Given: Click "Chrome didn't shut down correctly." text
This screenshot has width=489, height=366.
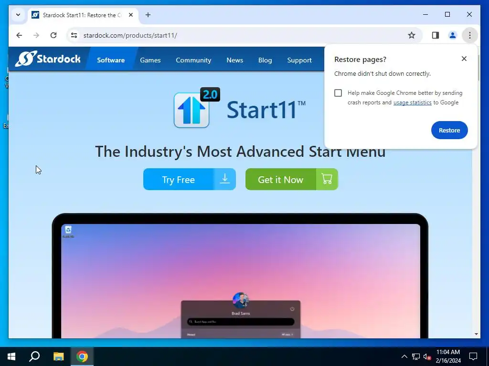Looking at the screenshot, I should click(383, 74).
